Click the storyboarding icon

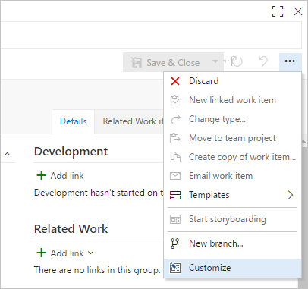point(175,219)
